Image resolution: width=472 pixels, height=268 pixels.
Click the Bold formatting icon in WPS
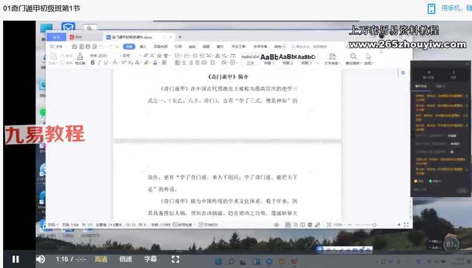click(x=93, y=62)
